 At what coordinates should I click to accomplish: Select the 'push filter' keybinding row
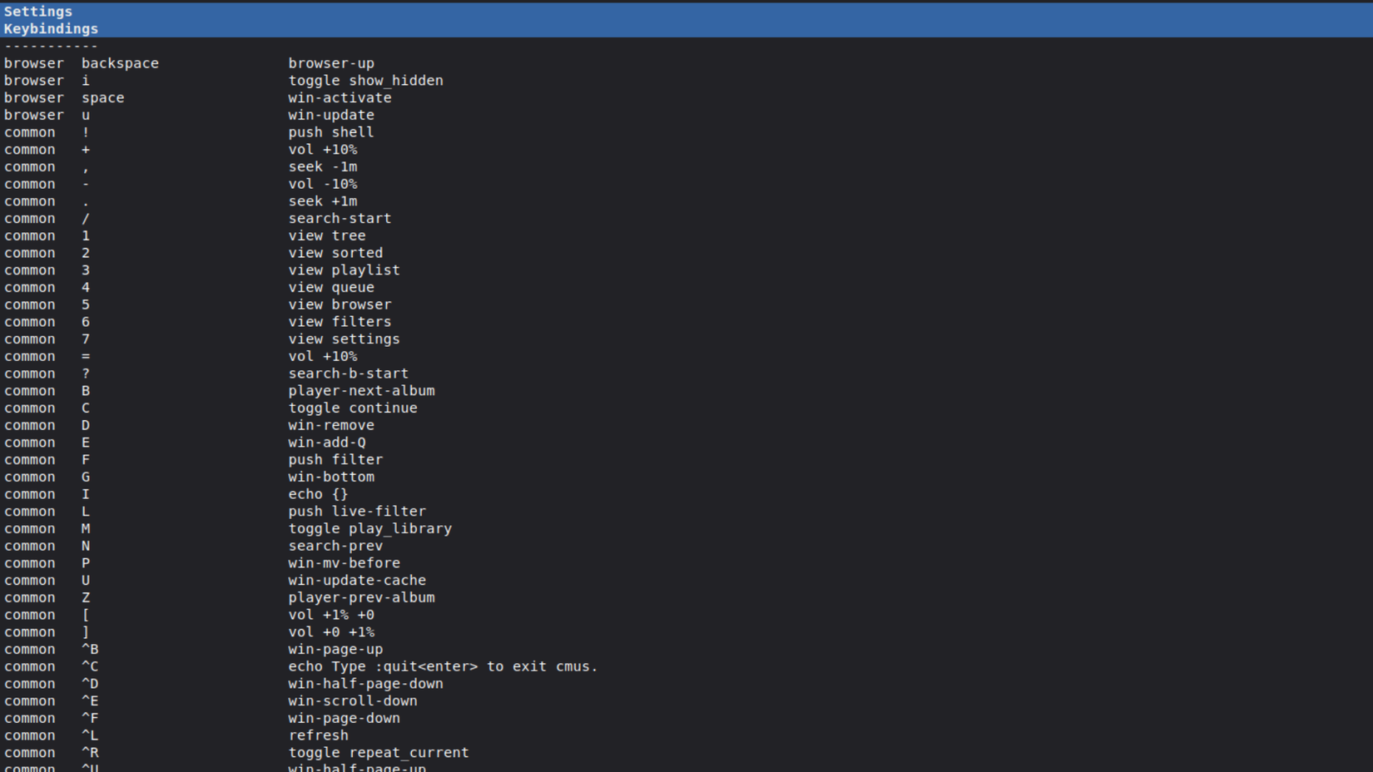[x=686, y=459]
